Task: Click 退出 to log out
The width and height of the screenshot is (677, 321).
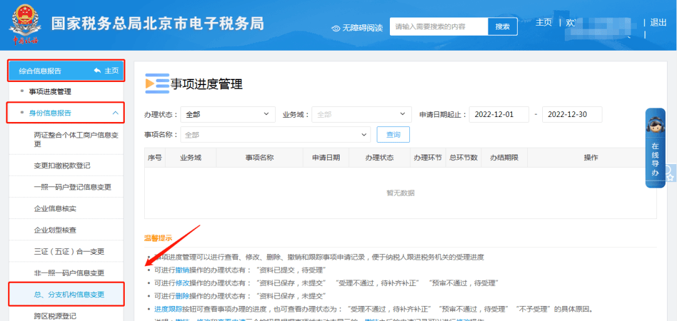Action: 658,23
